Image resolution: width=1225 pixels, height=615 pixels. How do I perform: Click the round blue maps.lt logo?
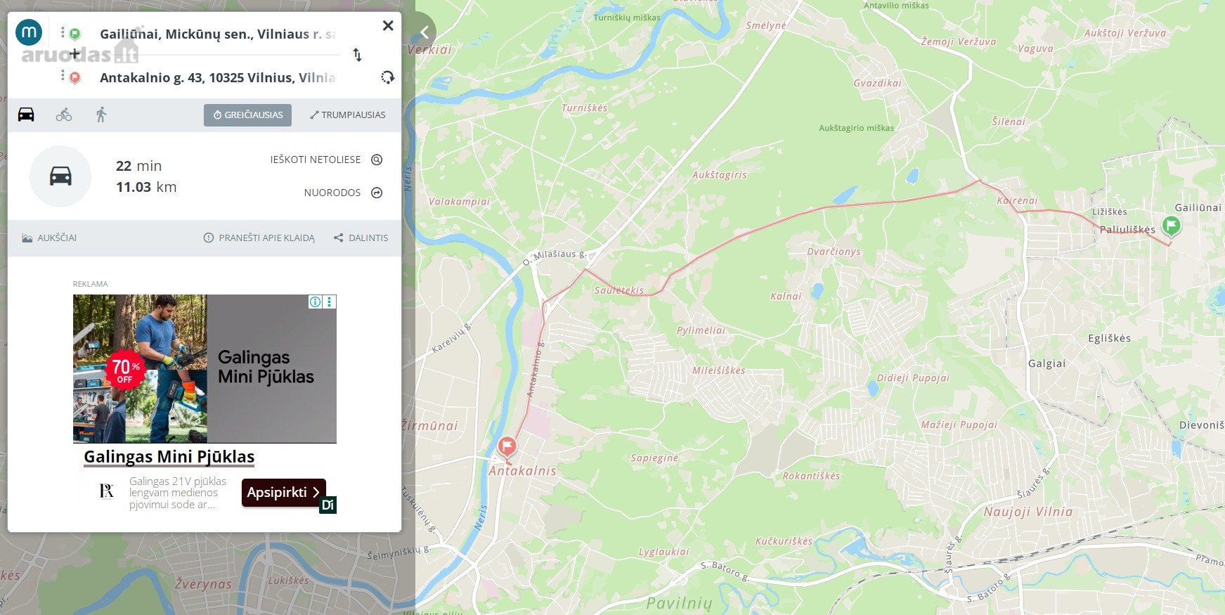(x=29, y=32)
